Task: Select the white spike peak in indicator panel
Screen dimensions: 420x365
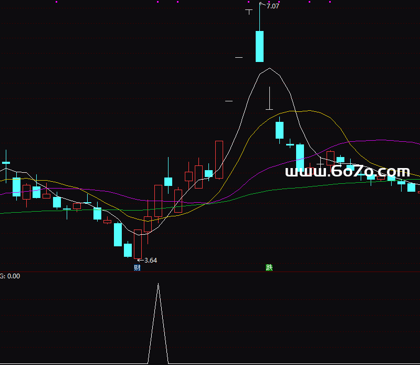Action: click(x=158, y=285)
